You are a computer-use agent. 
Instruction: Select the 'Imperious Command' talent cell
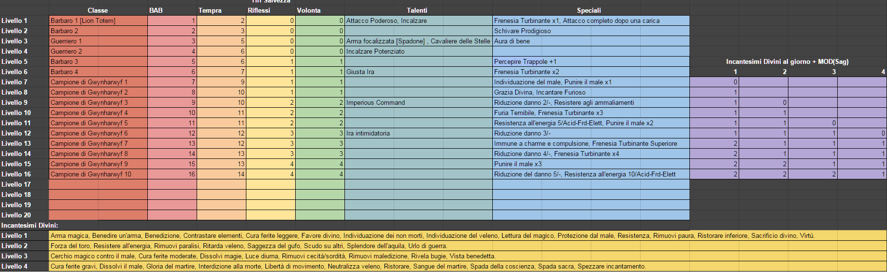[419, 102]
